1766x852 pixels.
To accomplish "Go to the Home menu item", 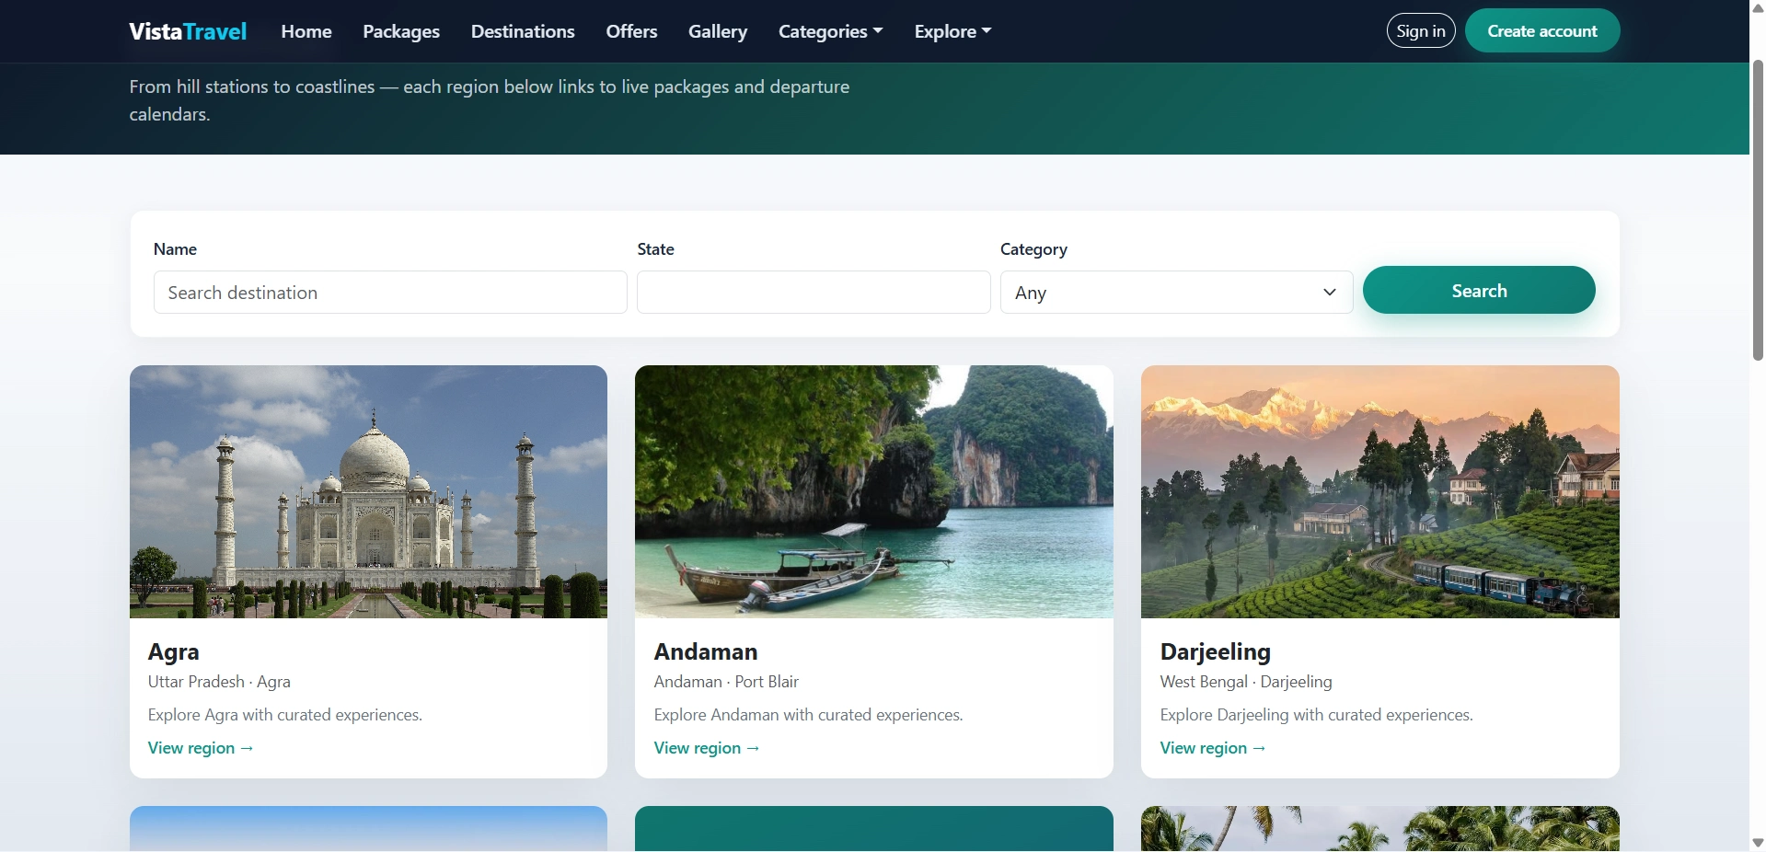I will click(306, 31).
